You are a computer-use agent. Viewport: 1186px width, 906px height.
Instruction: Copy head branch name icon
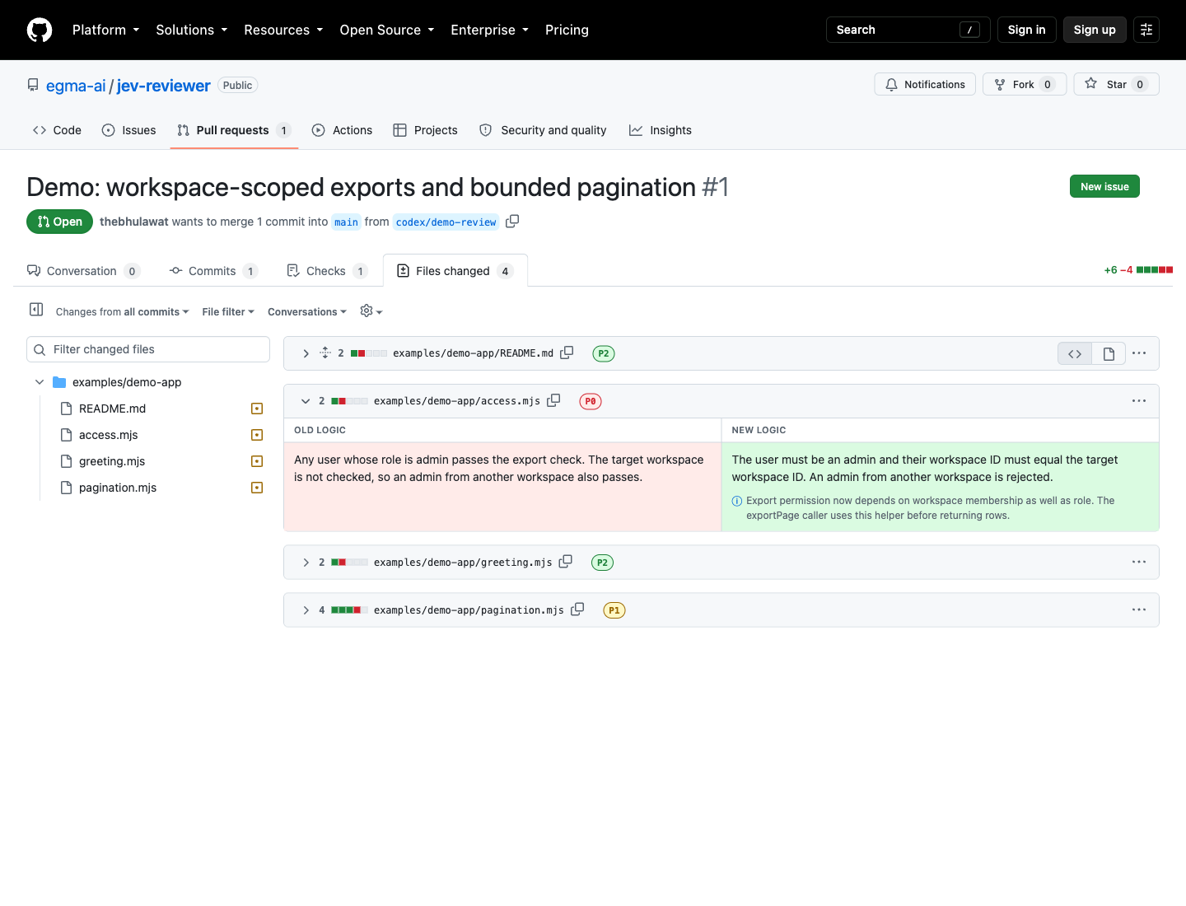tap(512, 222)
